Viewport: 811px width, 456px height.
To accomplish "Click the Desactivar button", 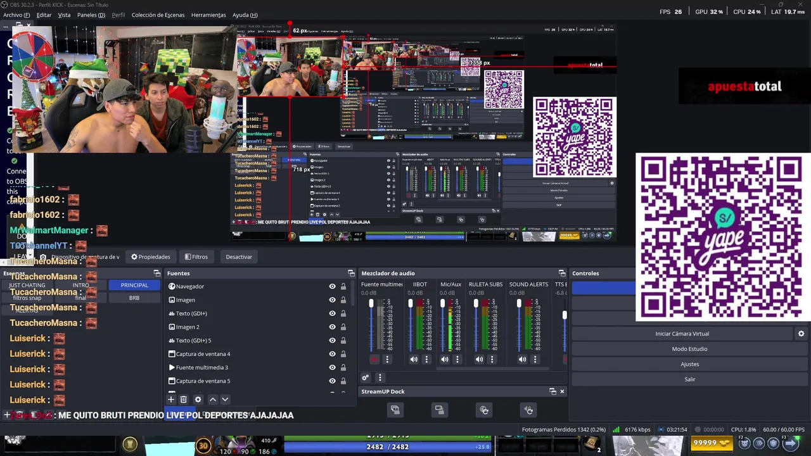I will (x=239, y=256).
